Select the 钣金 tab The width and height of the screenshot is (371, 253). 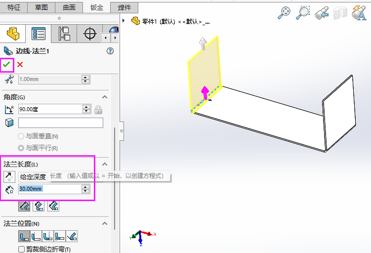pyautogui.click(x=96, y=7)
